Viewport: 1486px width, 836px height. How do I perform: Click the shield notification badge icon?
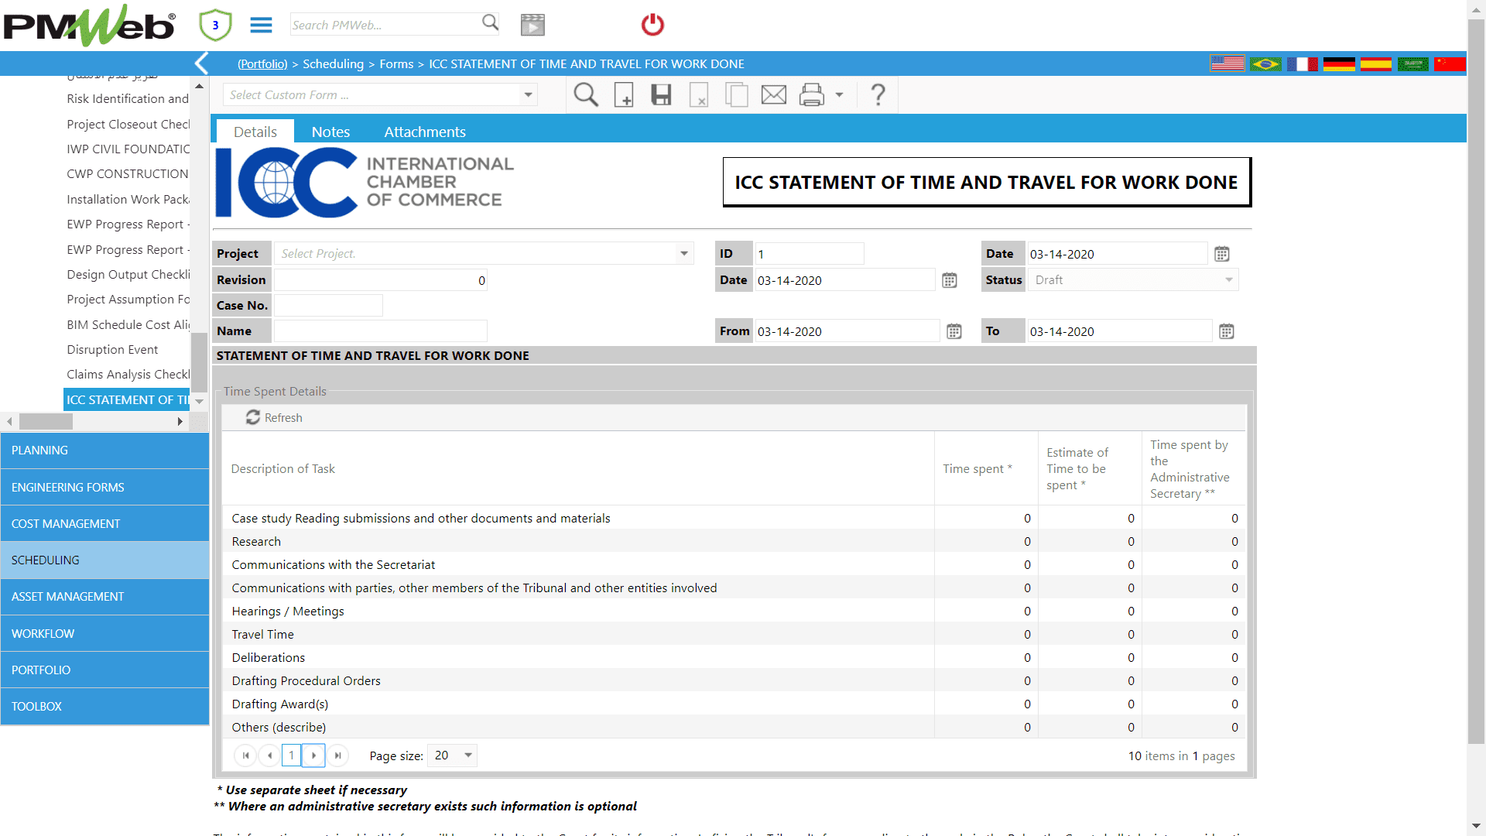pos(215,25)
